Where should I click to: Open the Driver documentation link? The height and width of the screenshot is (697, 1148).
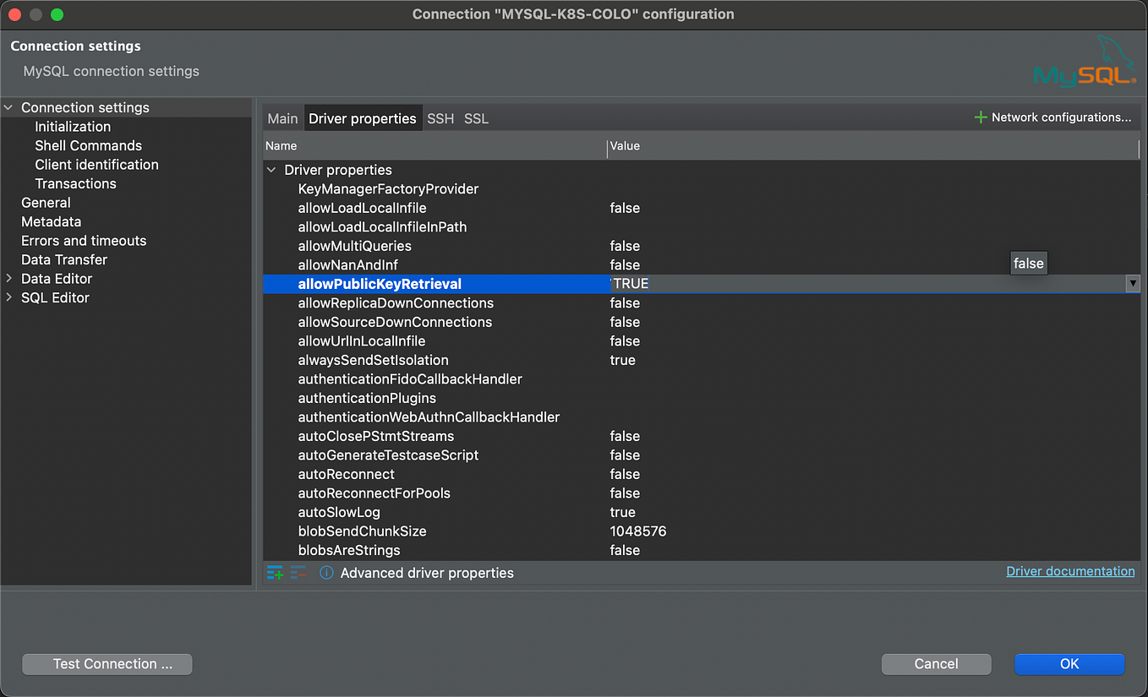tap(1070, 571)
